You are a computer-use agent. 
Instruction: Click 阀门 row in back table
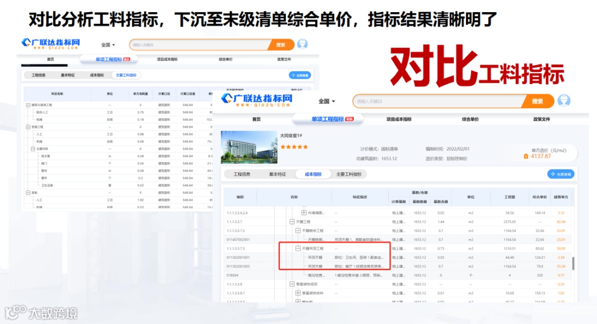point(119,163)
